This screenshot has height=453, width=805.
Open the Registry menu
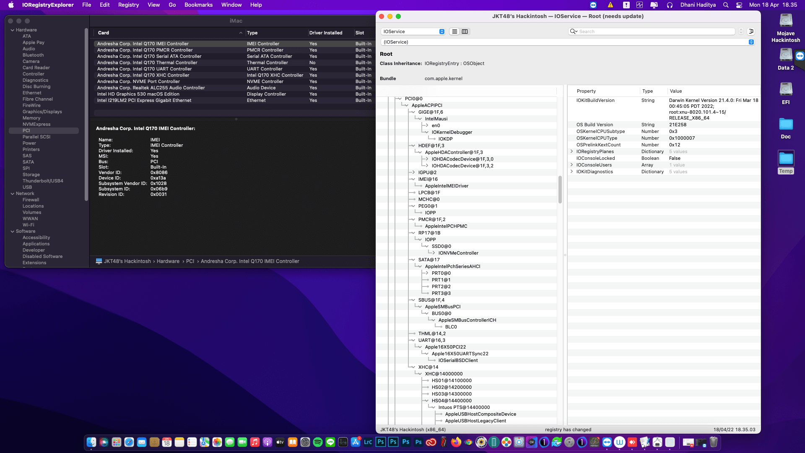pyautogui.click(x=128, y=5)
